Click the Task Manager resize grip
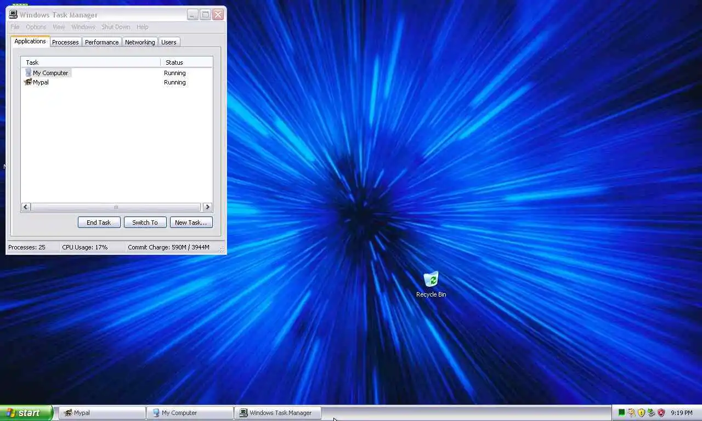 coord(222,249)
